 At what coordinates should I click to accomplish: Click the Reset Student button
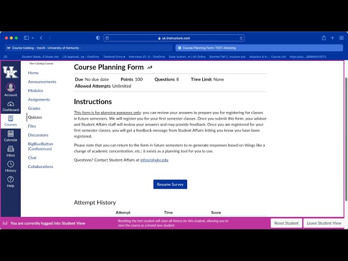pyautogui.click(x=287, y=223)
